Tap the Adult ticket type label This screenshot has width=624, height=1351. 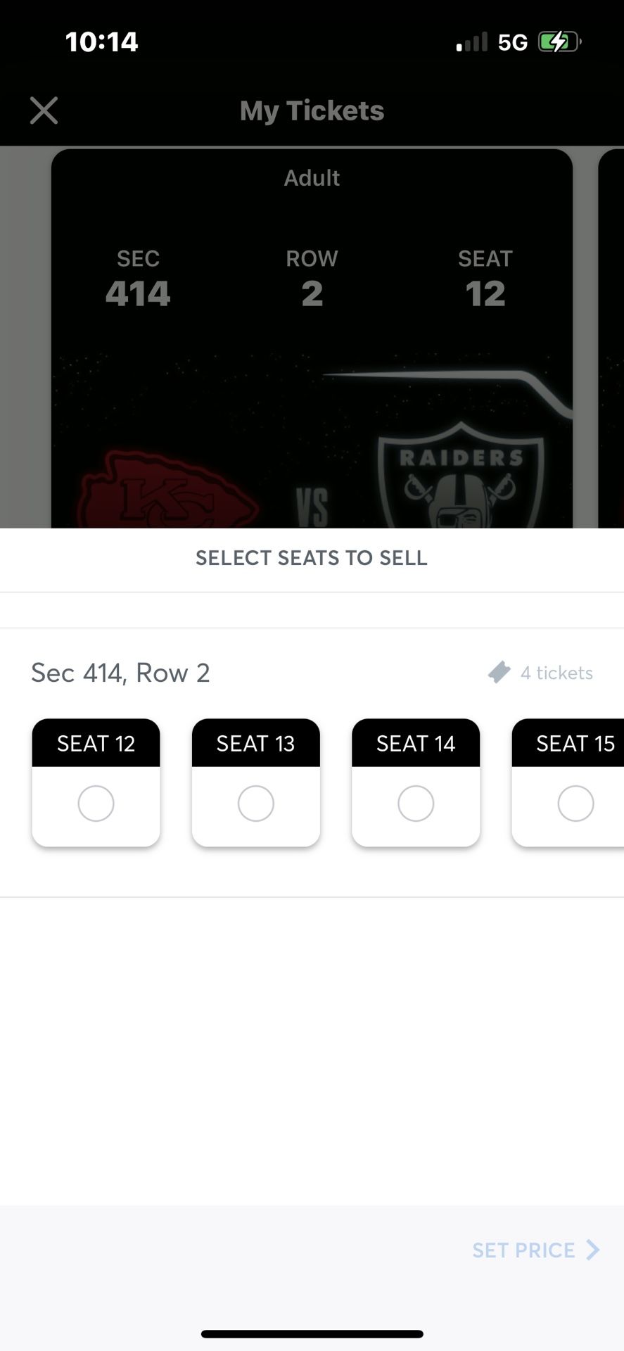[312, 178]
